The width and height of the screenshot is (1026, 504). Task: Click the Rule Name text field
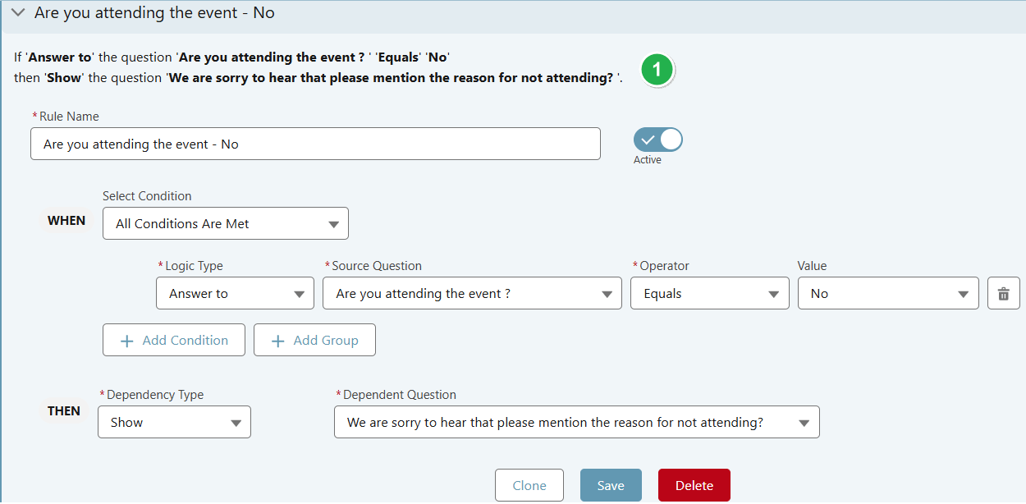click(x=315, y=144)
